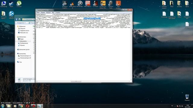193x108 pixels.
Task: Click the recorder camera snapshot icon
Action: (x=27, y=103)
